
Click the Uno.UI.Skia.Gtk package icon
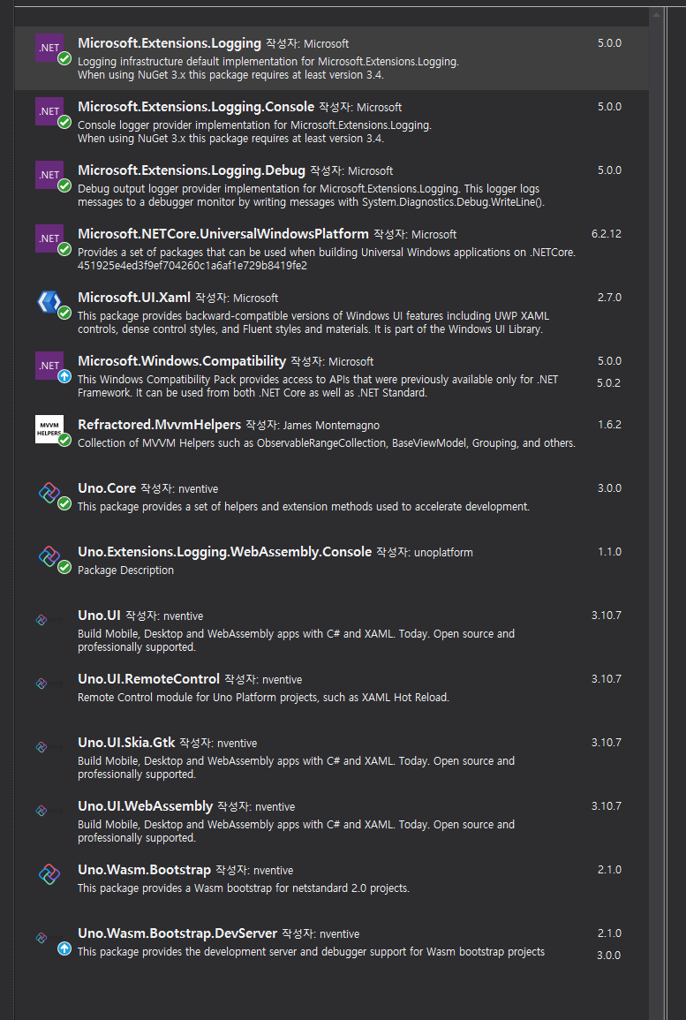pyautogui.click(x=41, y=746)
